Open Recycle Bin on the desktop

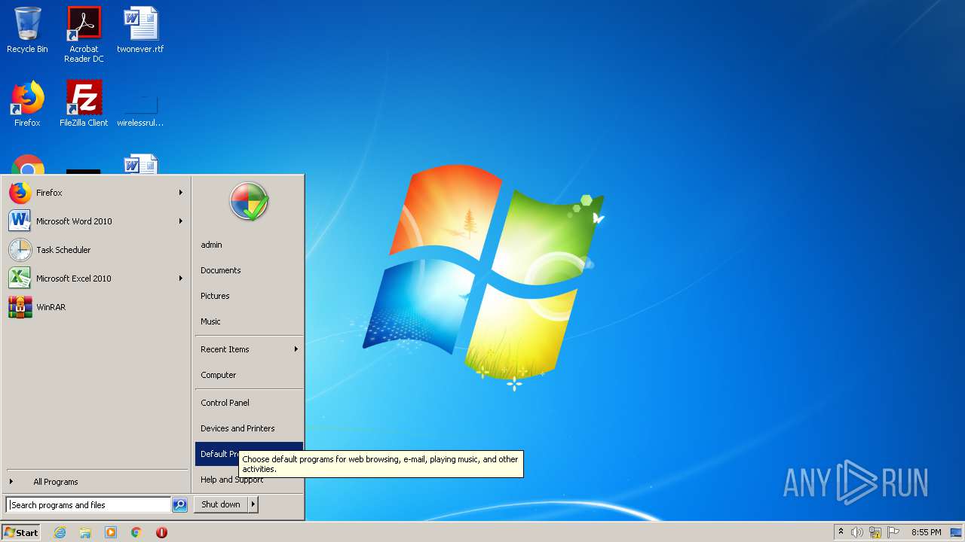coord(27,30)
